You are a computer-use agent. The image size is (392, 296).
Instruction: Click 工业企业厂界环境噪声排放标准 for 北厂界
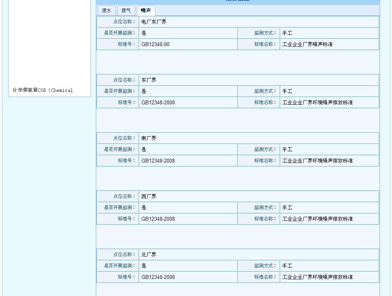click(x=317, y=277)
